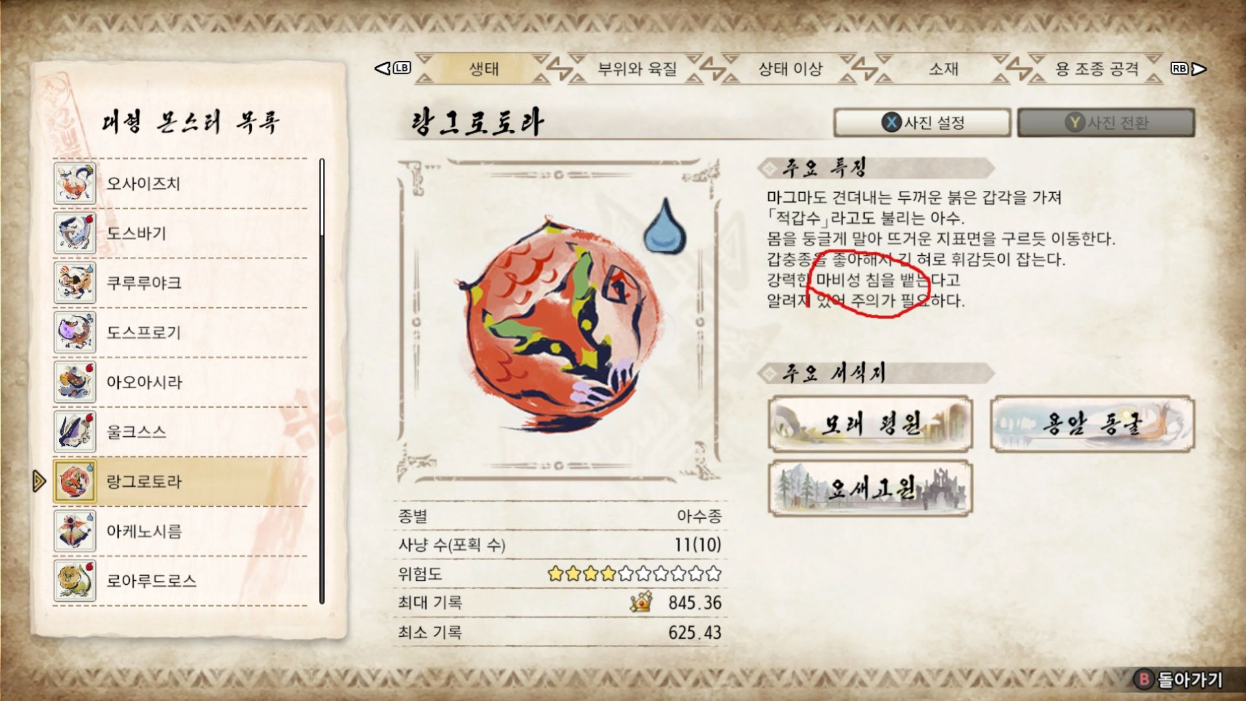Screen dimensions: 1246x701
Task: Click the monster list scrollbar
Action: [322, 382]
